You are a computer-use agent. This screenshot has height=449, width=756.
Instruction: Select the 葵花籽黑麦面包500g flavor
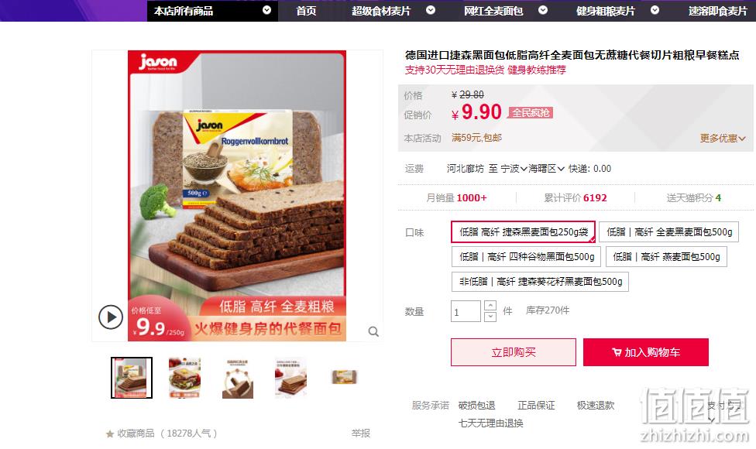click(540, 282)
